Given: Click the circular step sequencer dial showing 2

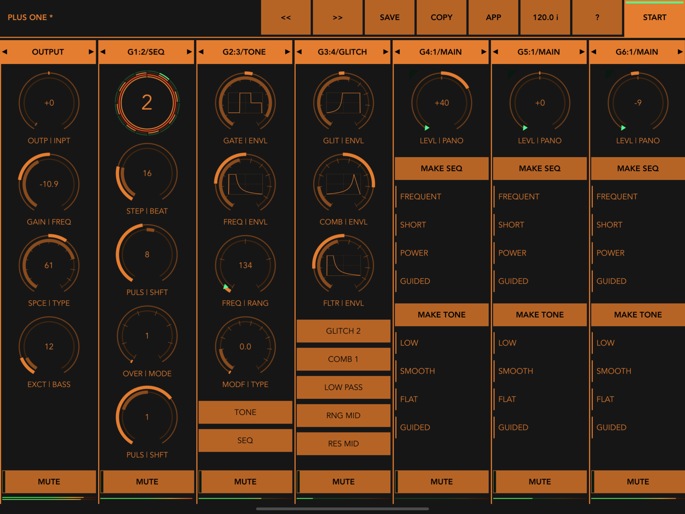Looking at the screenshot, I should click(x=147, y=102).
